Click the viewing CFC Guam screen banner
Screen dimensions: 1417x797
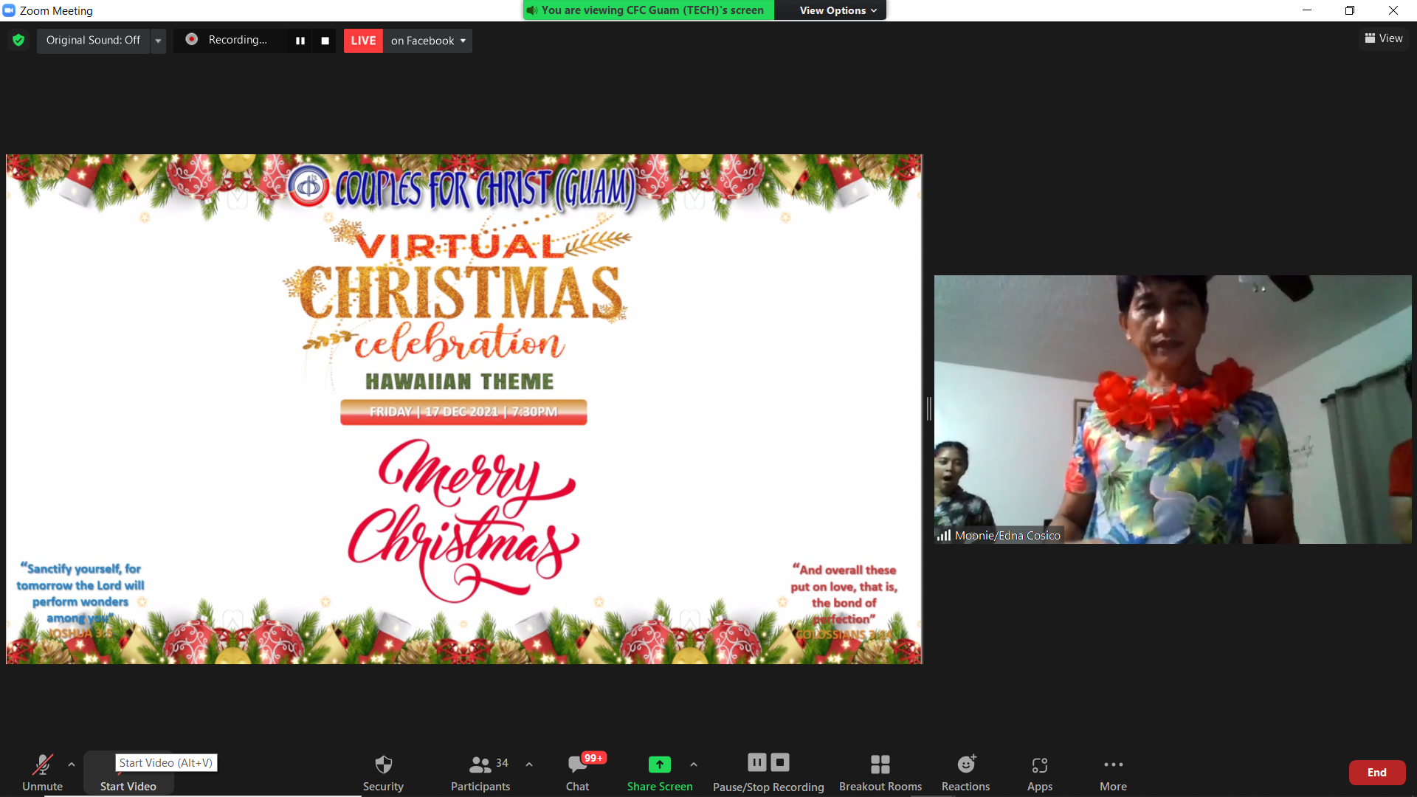(x=649, y=10)
